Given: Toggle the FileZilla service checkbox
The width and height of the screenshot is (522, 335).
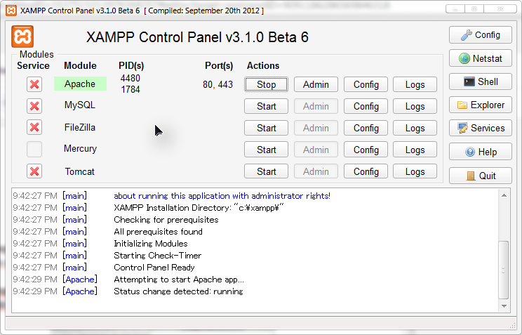Looking at the screenshot, I should point(34,127).
